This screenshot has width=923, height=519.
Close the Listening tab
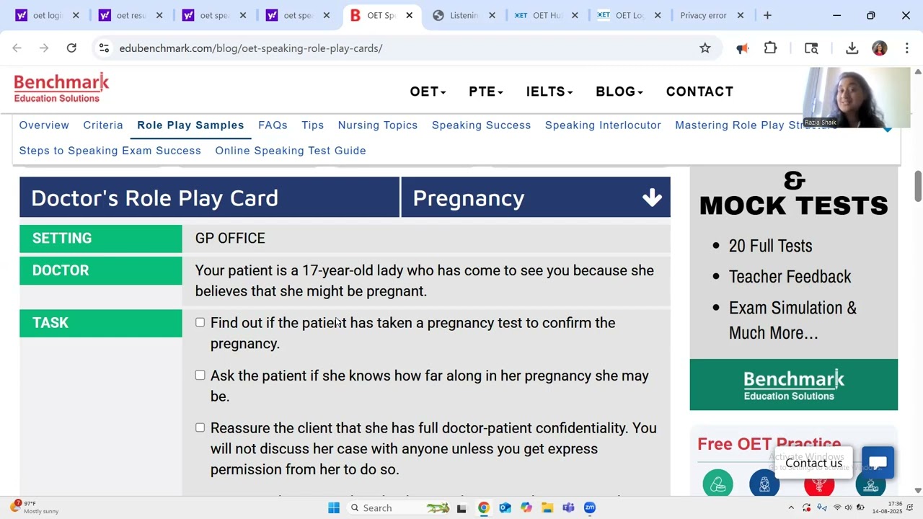click(492, 15)
